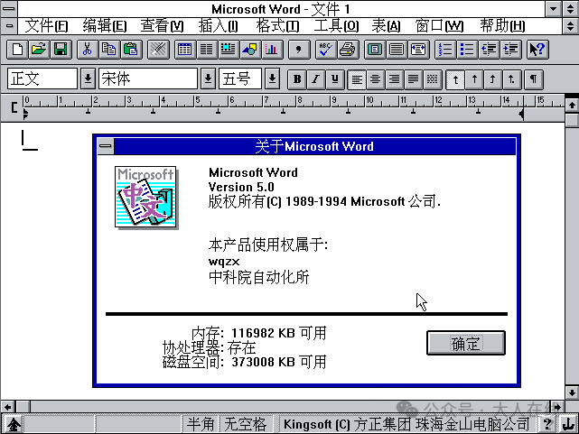Select centered paragraph alignment
This screenshot has height=434, width=579.
click(x=376, y=79)
